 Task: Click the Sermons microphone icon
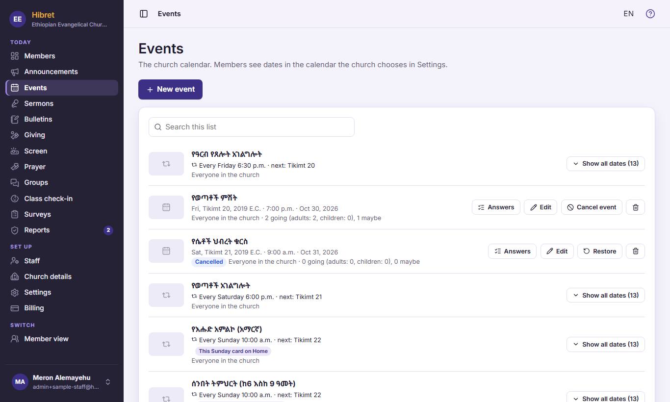(x=15, y=103)
